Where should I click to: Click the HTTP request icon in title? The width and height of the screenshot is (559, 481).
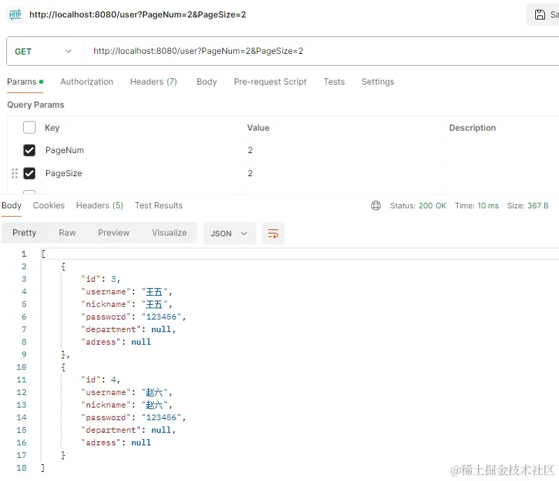[x=15, y=15]
